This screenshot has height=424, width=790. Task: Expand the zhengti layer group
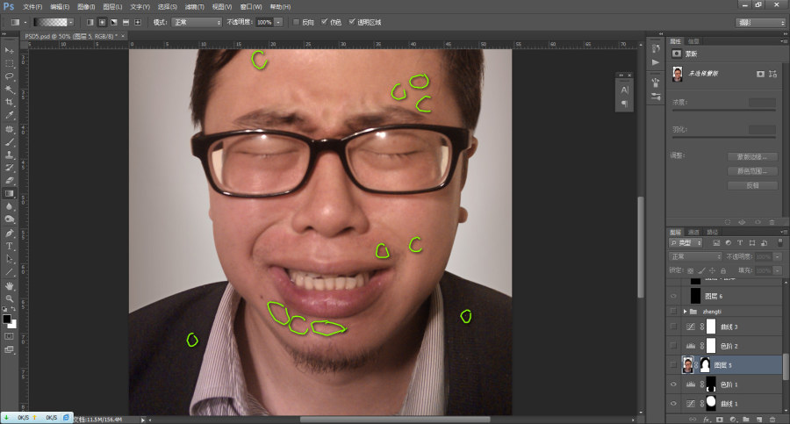685,312
